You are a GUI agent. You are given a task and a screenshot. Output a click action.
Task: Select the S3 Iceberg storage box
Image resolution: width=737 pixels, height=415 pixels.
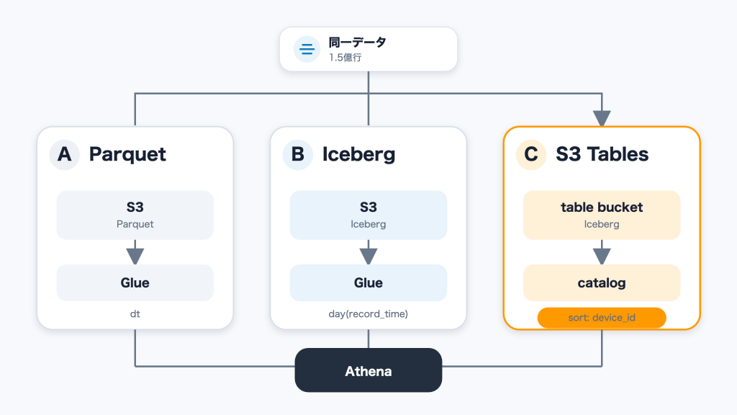point(368,215)
